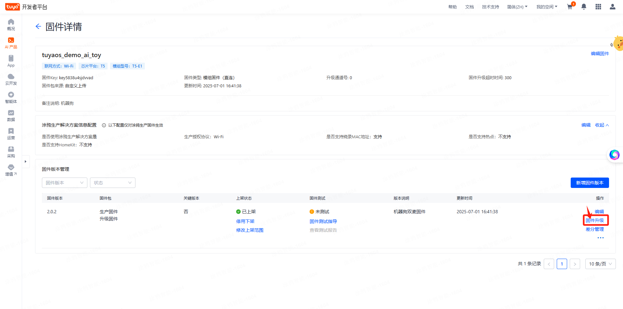Viewport: 623px width, 309px height.
Task: Click the 模组型号: T5-E1 tag
Action: tap(127, 66)
